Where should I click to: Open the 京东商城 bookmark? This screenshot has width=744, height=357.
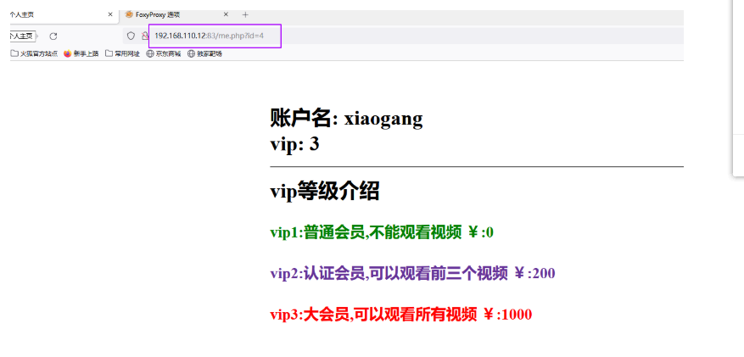(x=164, y=54)
